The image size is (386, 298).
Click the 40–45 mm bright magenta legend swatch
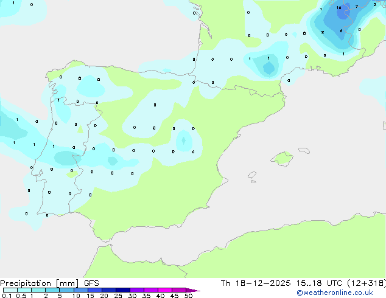[x=165, y=290]
